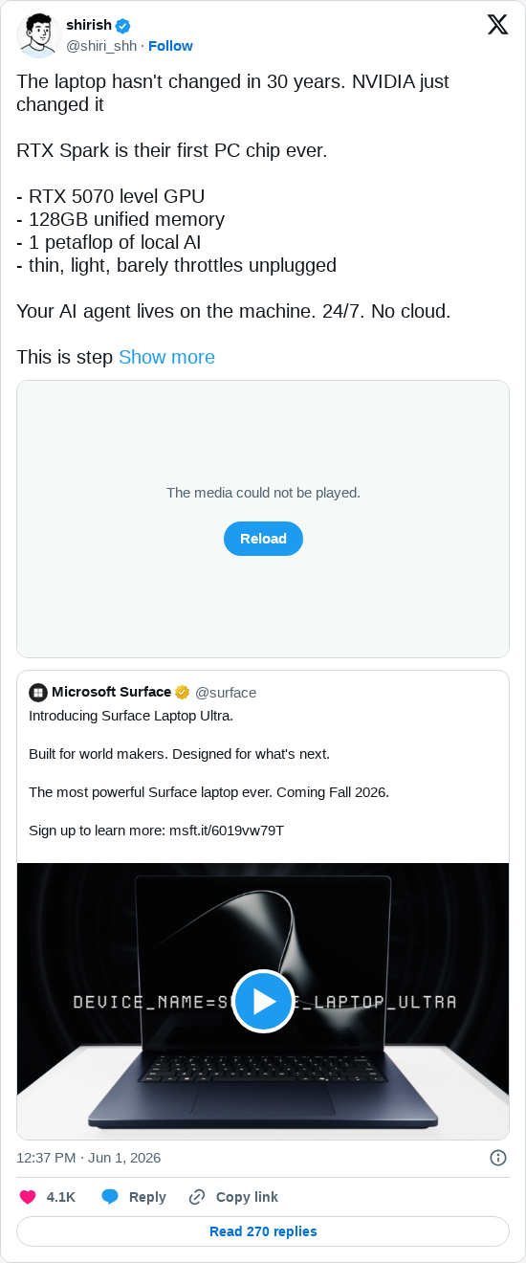The width and height of the screenshot is (526, 1263).
Task: Click the Microsoft Surface display name
Action: click(111, 692)
